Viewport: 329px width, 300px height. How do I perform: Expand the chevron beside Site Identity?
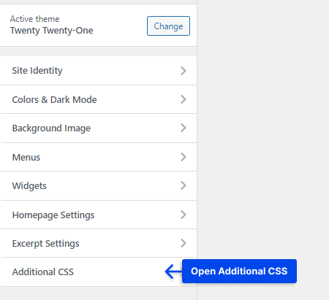point(184,71)
